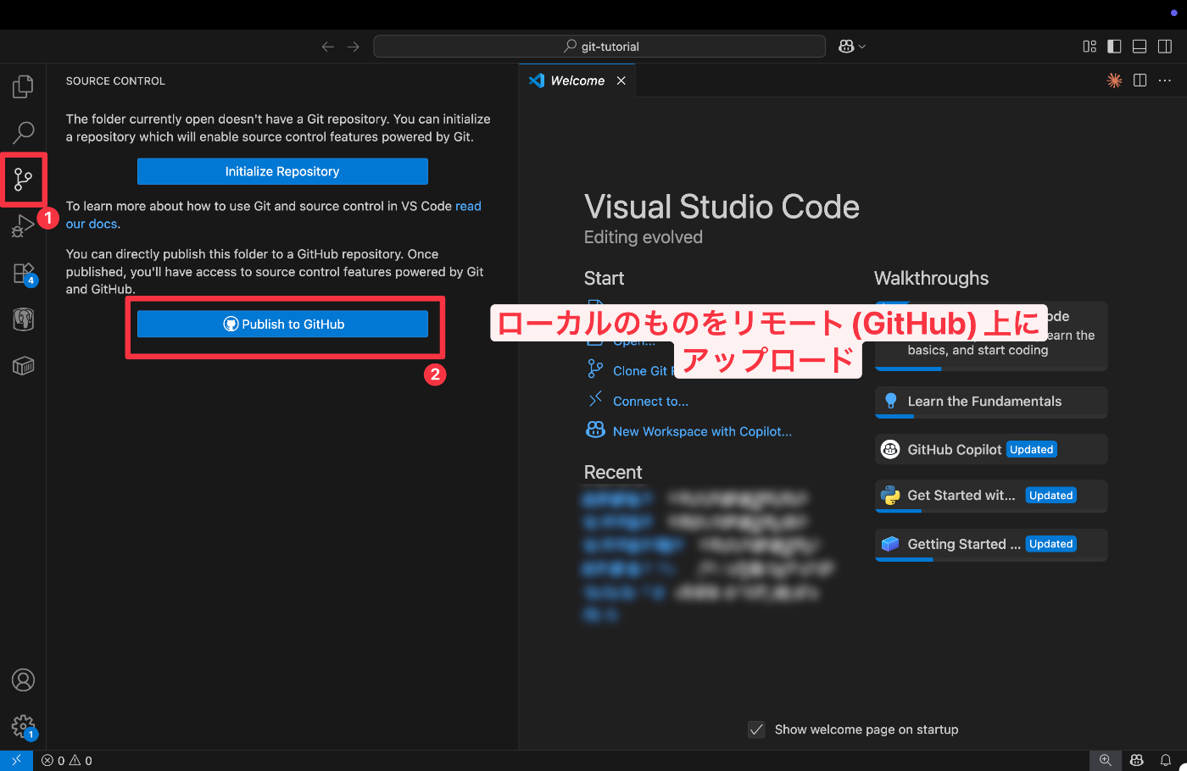Viewport: 1187px width, 771px height.
Task: Click the Recent section heading
Action: click(613, 472)
